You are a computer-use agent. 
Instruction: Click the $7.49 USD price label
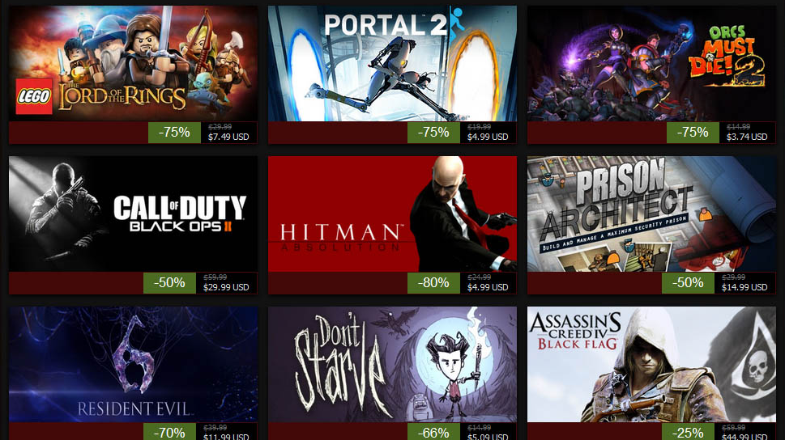click(228, 137)
